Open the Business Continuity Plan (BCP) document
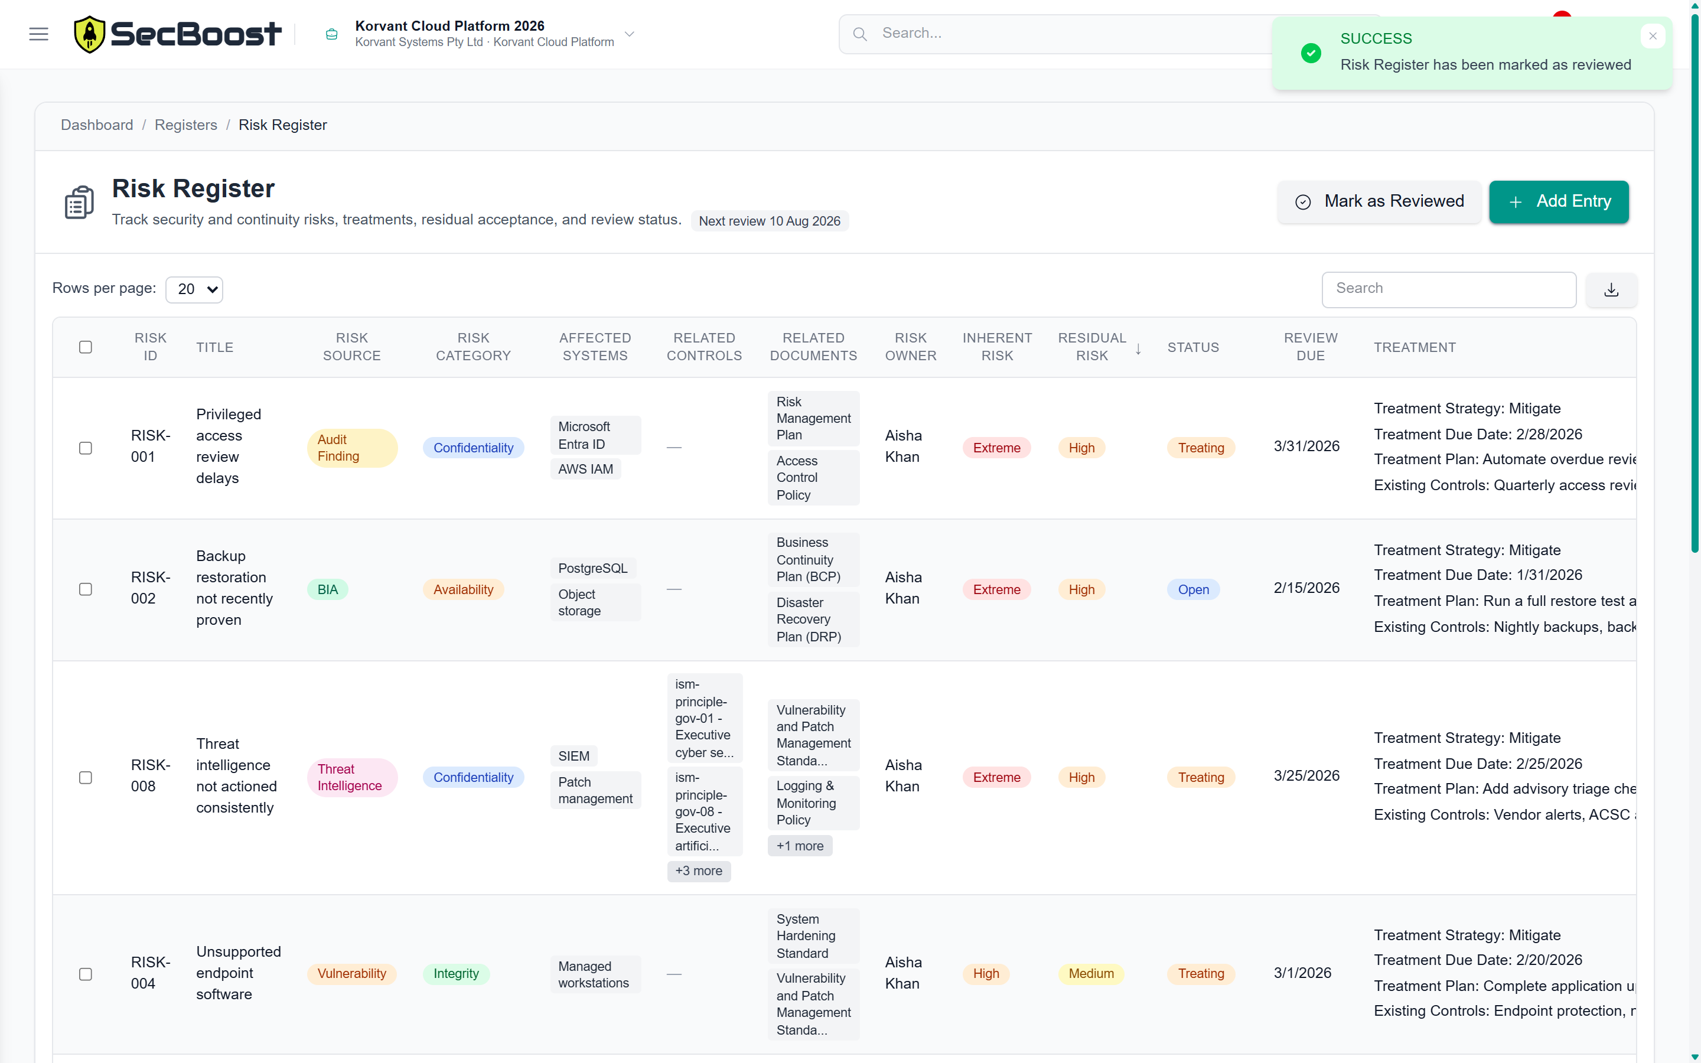 813,560
